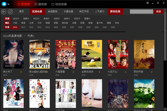Filter by genre 科幻片
This screenshot has height=111, width=167.
point(36,19)
